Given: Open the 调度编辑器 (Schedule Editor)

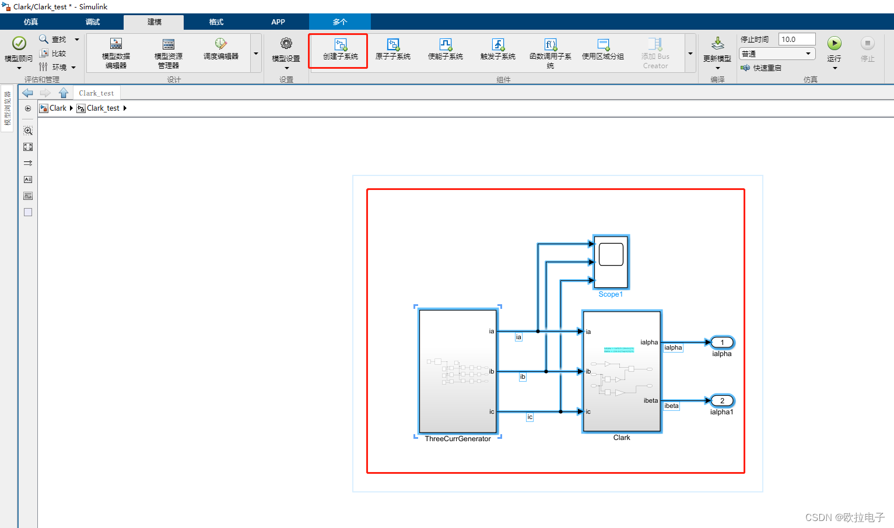Looking at the screenshot, I should [220, 51].
